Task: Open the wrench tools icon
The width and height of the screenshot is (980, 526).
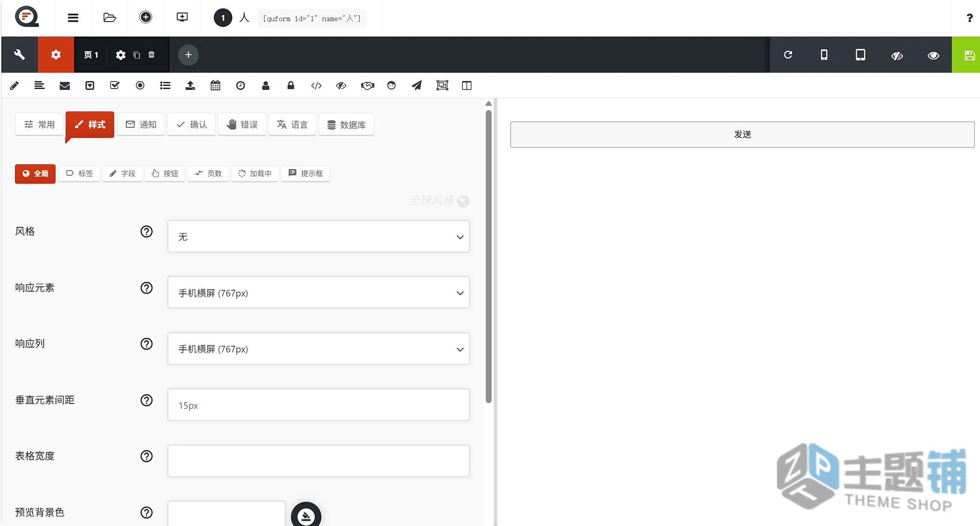Action: coord(19,55)
